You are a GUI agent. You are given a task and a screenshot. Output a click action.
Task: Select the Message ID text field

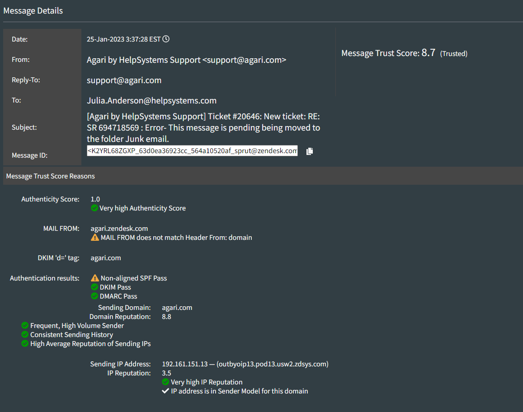[x=192, y=150]
